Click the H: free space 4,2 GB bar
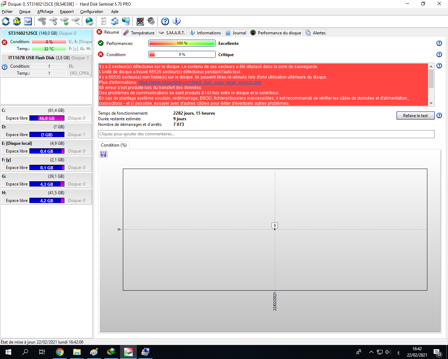The image size is (448, 359). [x=47, y=201]
